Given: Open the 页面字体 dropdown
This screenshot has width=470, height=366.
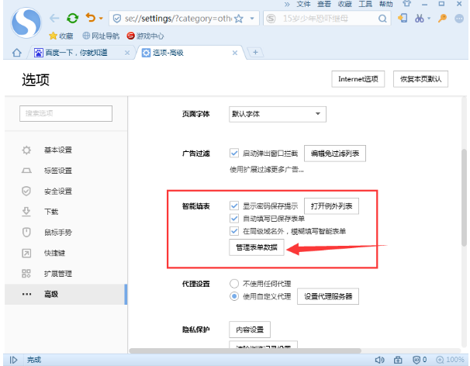Looking at the screenshot, I should point(278,114).
